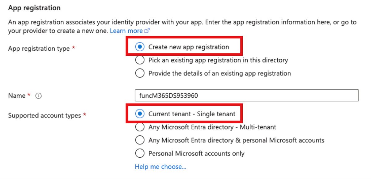Click the external link icon after Learn more
This screenshot has width=371, height=179.
tap(147, 31)
